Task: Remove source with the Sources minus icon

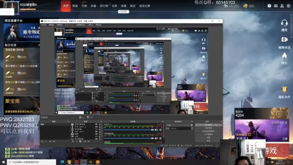Action: [77, 142]
